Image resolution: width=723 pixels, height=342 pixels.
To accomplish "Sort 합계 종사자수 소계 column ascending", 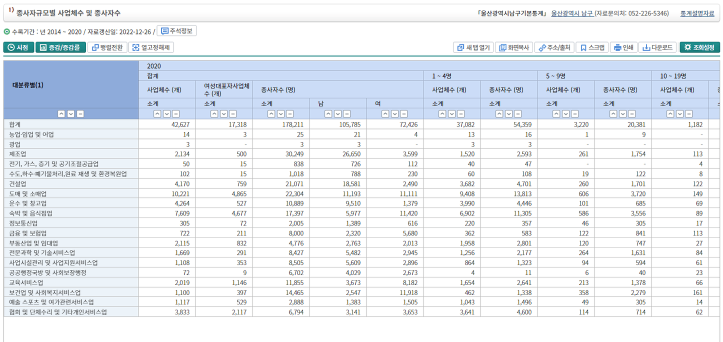I will (x=271, y=114).
